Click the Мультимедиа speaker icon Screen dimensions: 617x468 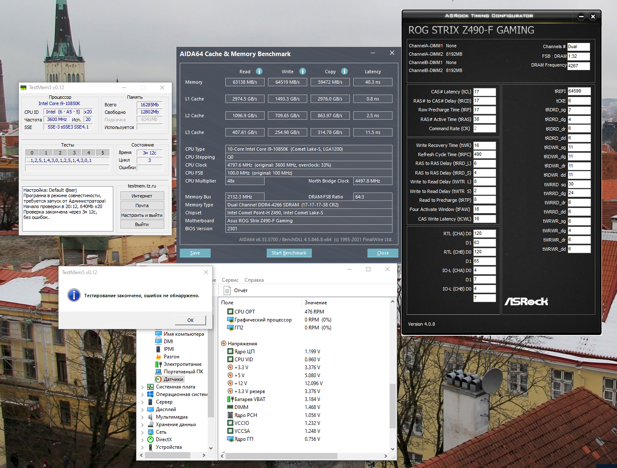point(150,417)
